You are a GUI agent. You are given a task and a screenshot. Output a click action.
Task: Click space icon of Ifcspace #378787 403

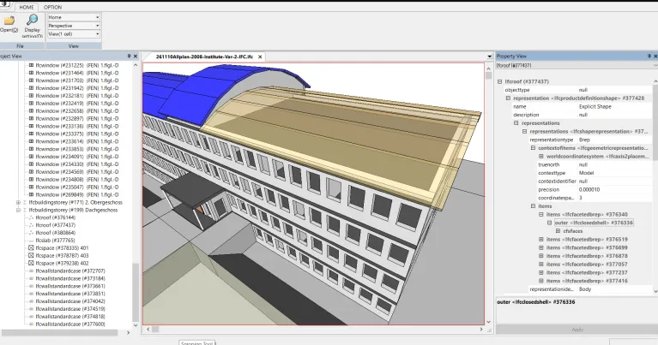pyautogui.click(x=31, y=255)
